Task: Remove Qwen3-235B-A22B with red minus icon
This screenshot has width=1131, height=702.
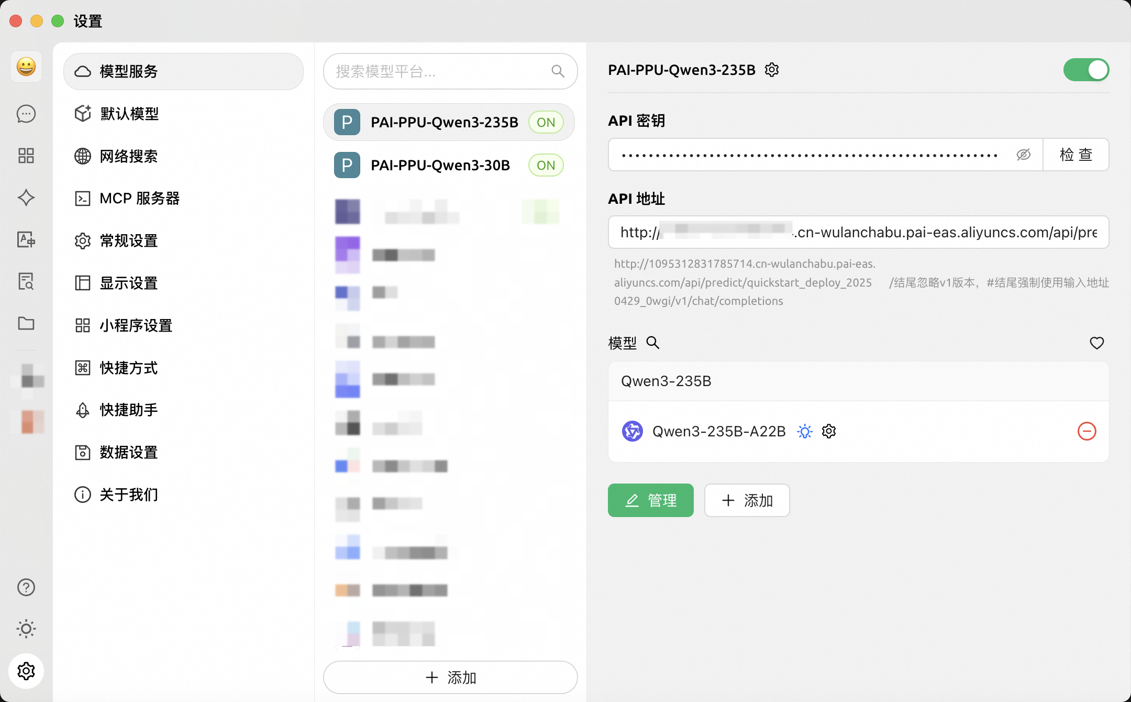Action: tap(1086, 431)
